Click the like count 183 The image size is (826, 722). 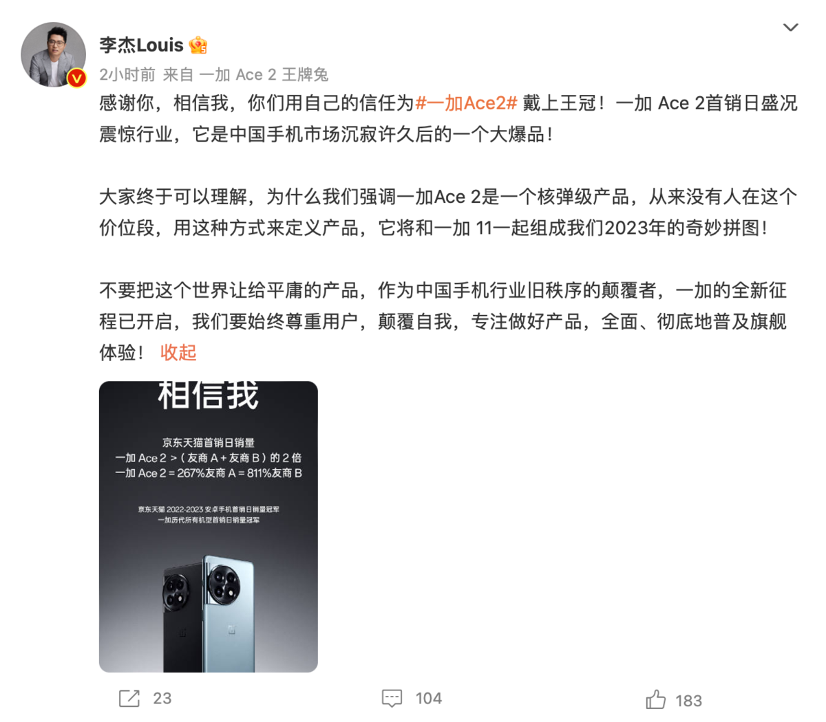tap(688, 701)
